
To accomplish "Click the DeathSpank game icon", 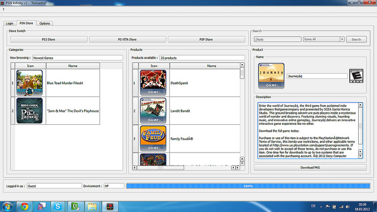I will (153, 83).
